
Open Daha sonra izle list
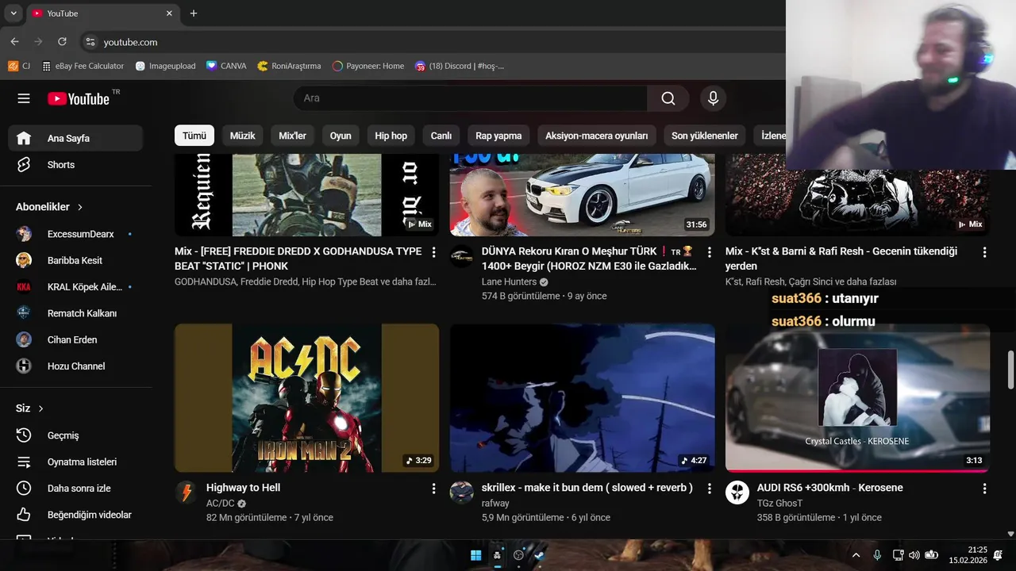pos(75,489)
